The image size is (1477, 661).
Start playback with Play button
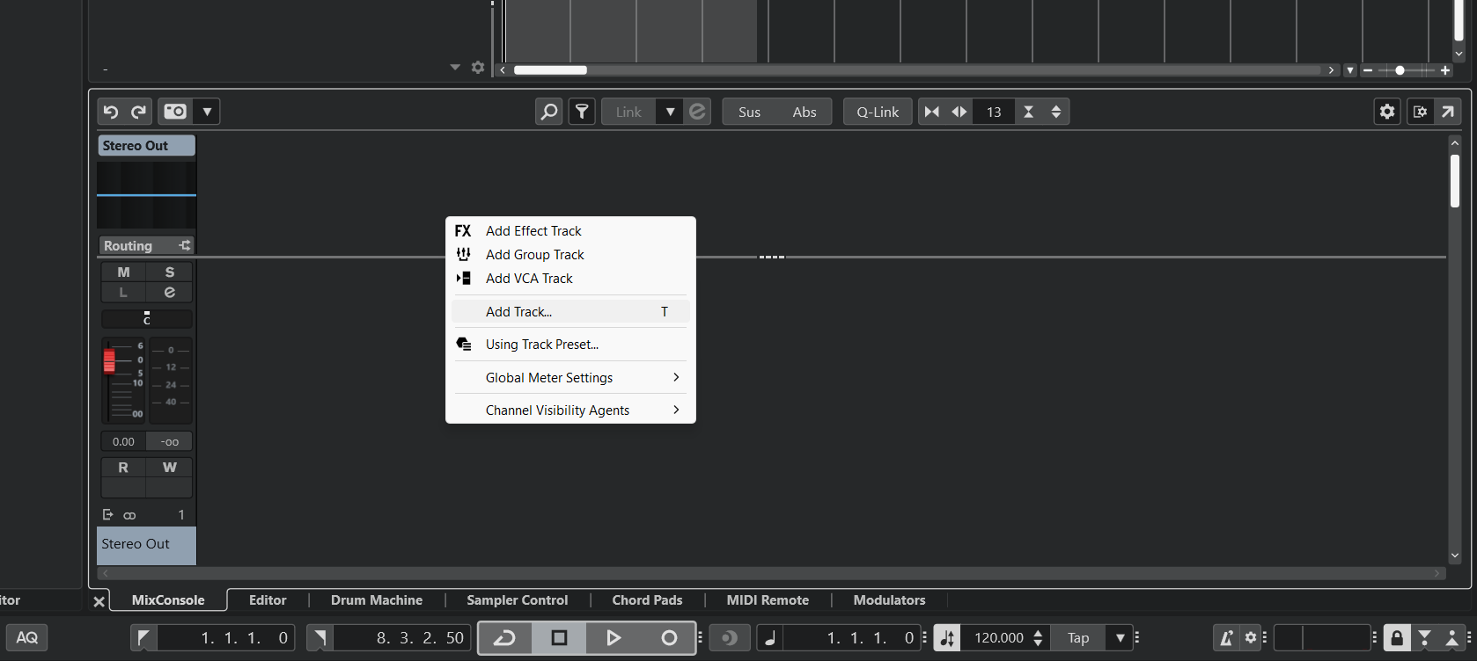[614, 638]
